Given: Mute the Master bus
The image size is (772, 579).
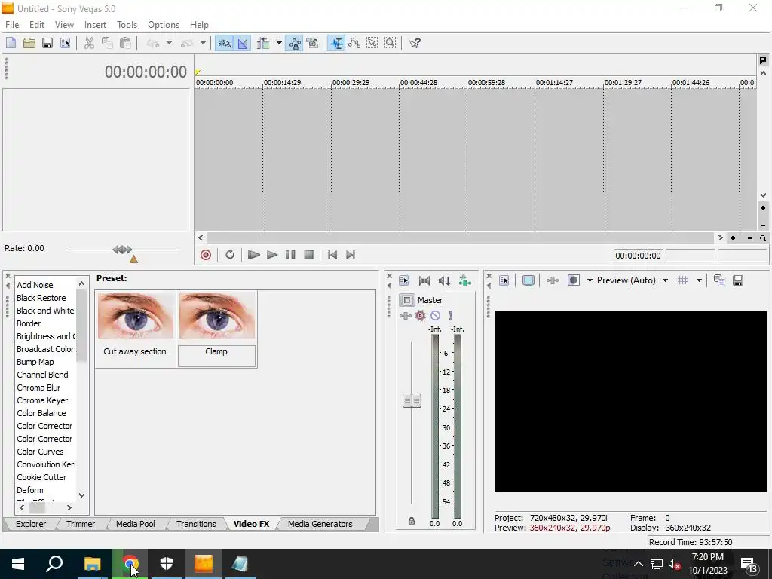Looking at the screenshot, I should point(435,316).
